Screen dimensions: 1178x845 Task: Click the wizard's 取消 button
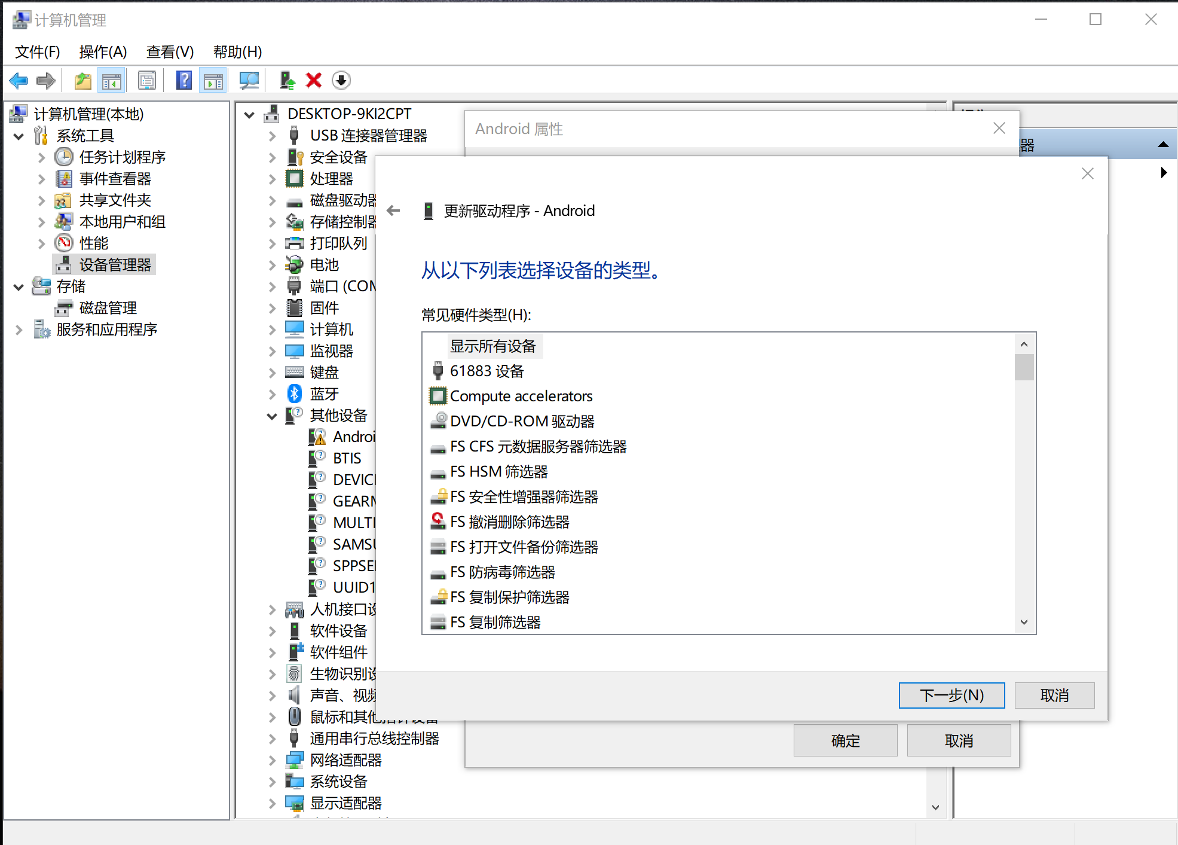click(x=1054, y=695)
